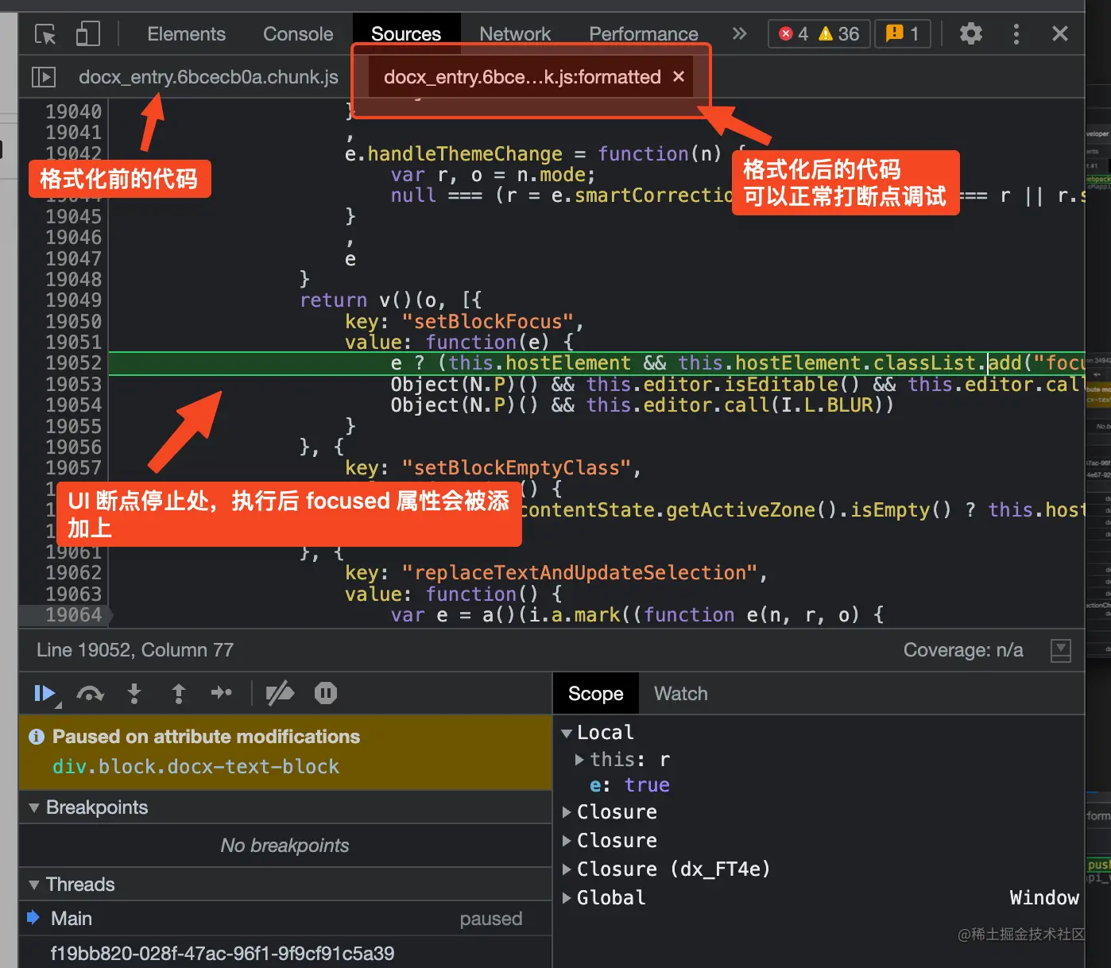Open the errors and warnings counter
Screen dimensions: 1111x968
(x=819, y=34)
